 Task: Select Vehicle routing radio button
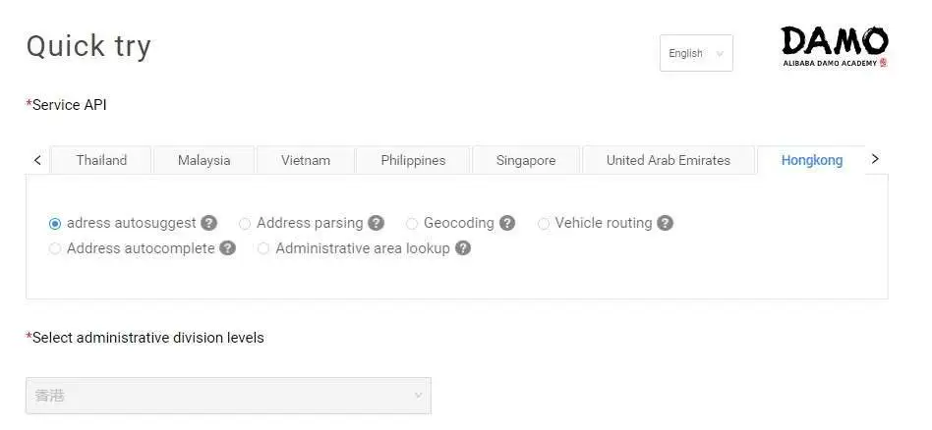[x=544, y=224]
